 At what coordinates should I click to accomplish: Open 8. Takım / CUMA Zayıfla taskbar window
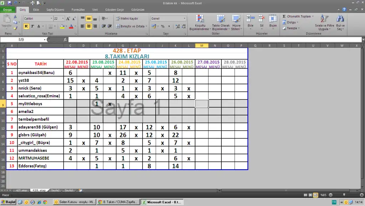click(119, 202)
